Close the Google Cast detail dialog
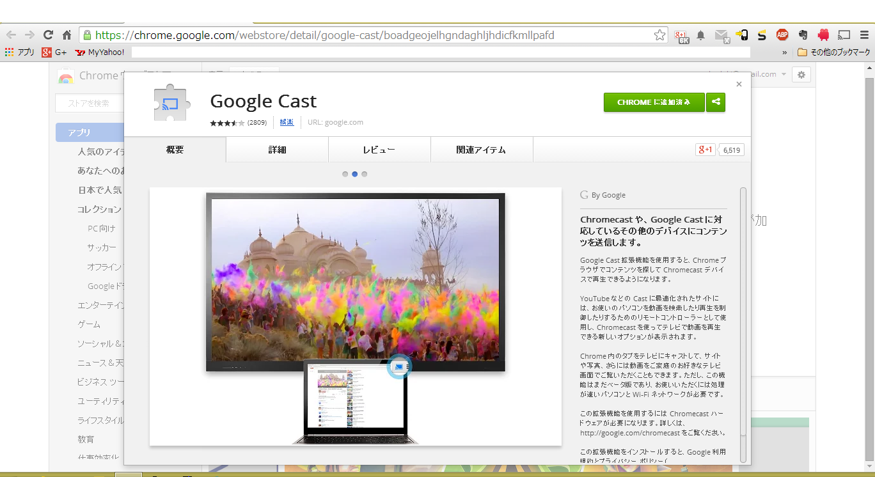Screen dimensions: 875x477 point(739,84)
